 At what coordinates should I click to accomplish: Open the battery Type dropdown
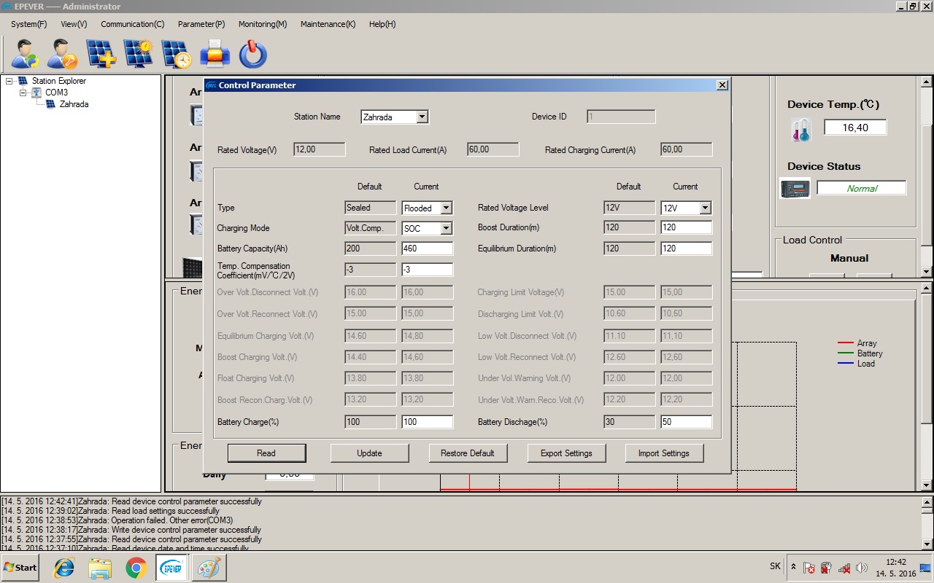pyautogui.click(x=446, y=208)
